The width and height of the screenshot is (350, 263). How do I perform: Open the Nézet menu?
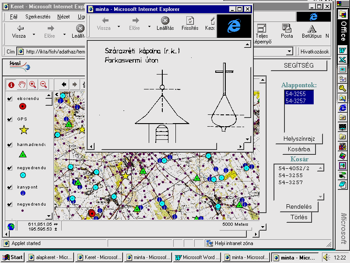point(63,17)
